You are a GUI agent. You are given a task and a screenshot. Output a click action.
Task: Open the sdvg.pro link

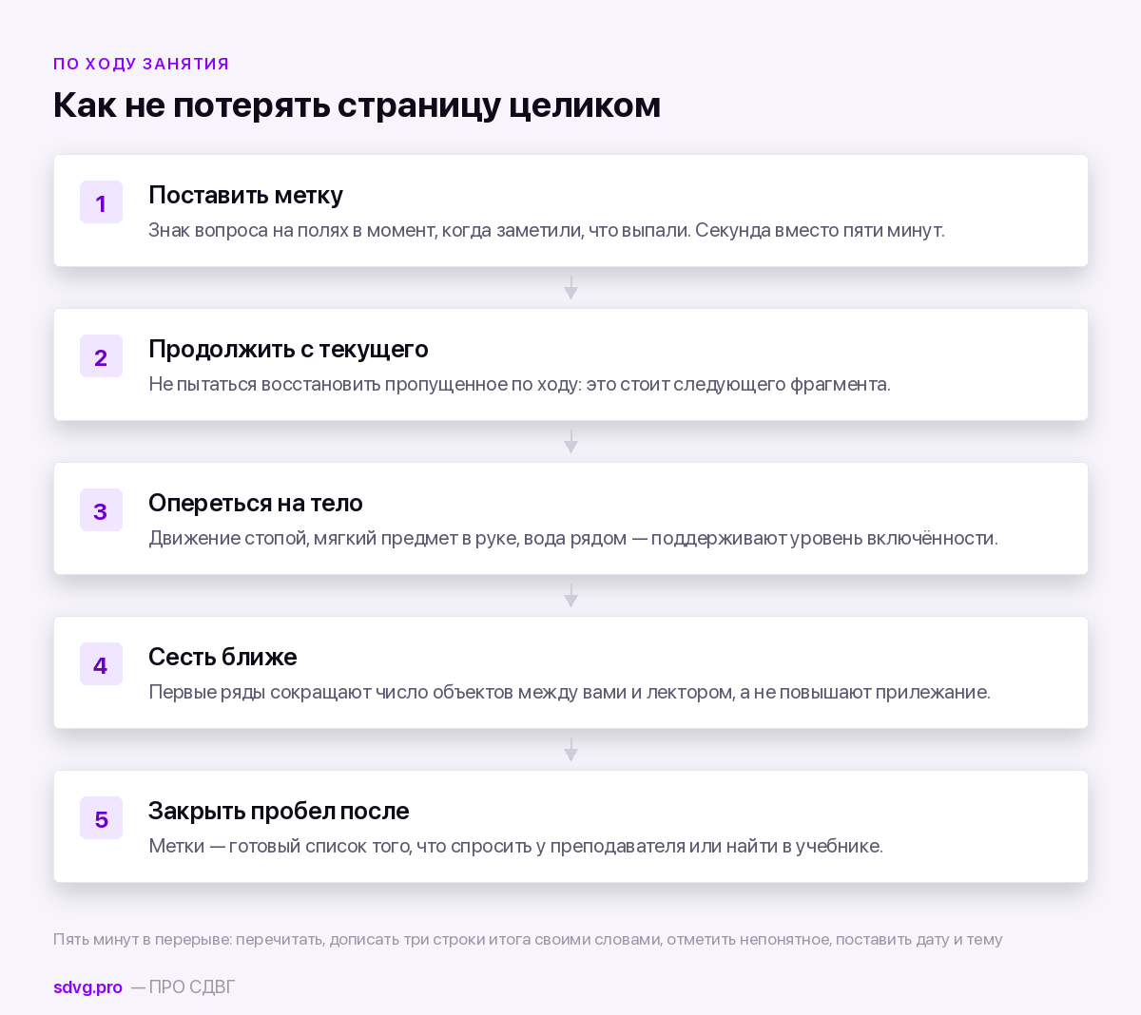pyautogui.click(x=87, y=986)
